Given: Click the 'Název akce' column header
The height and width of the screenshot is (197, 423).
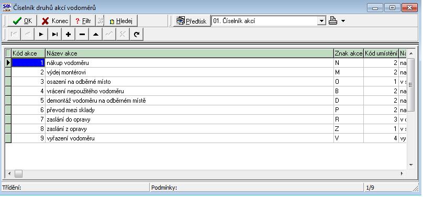Looking at the screenshot, I should (x=190, y=53).
